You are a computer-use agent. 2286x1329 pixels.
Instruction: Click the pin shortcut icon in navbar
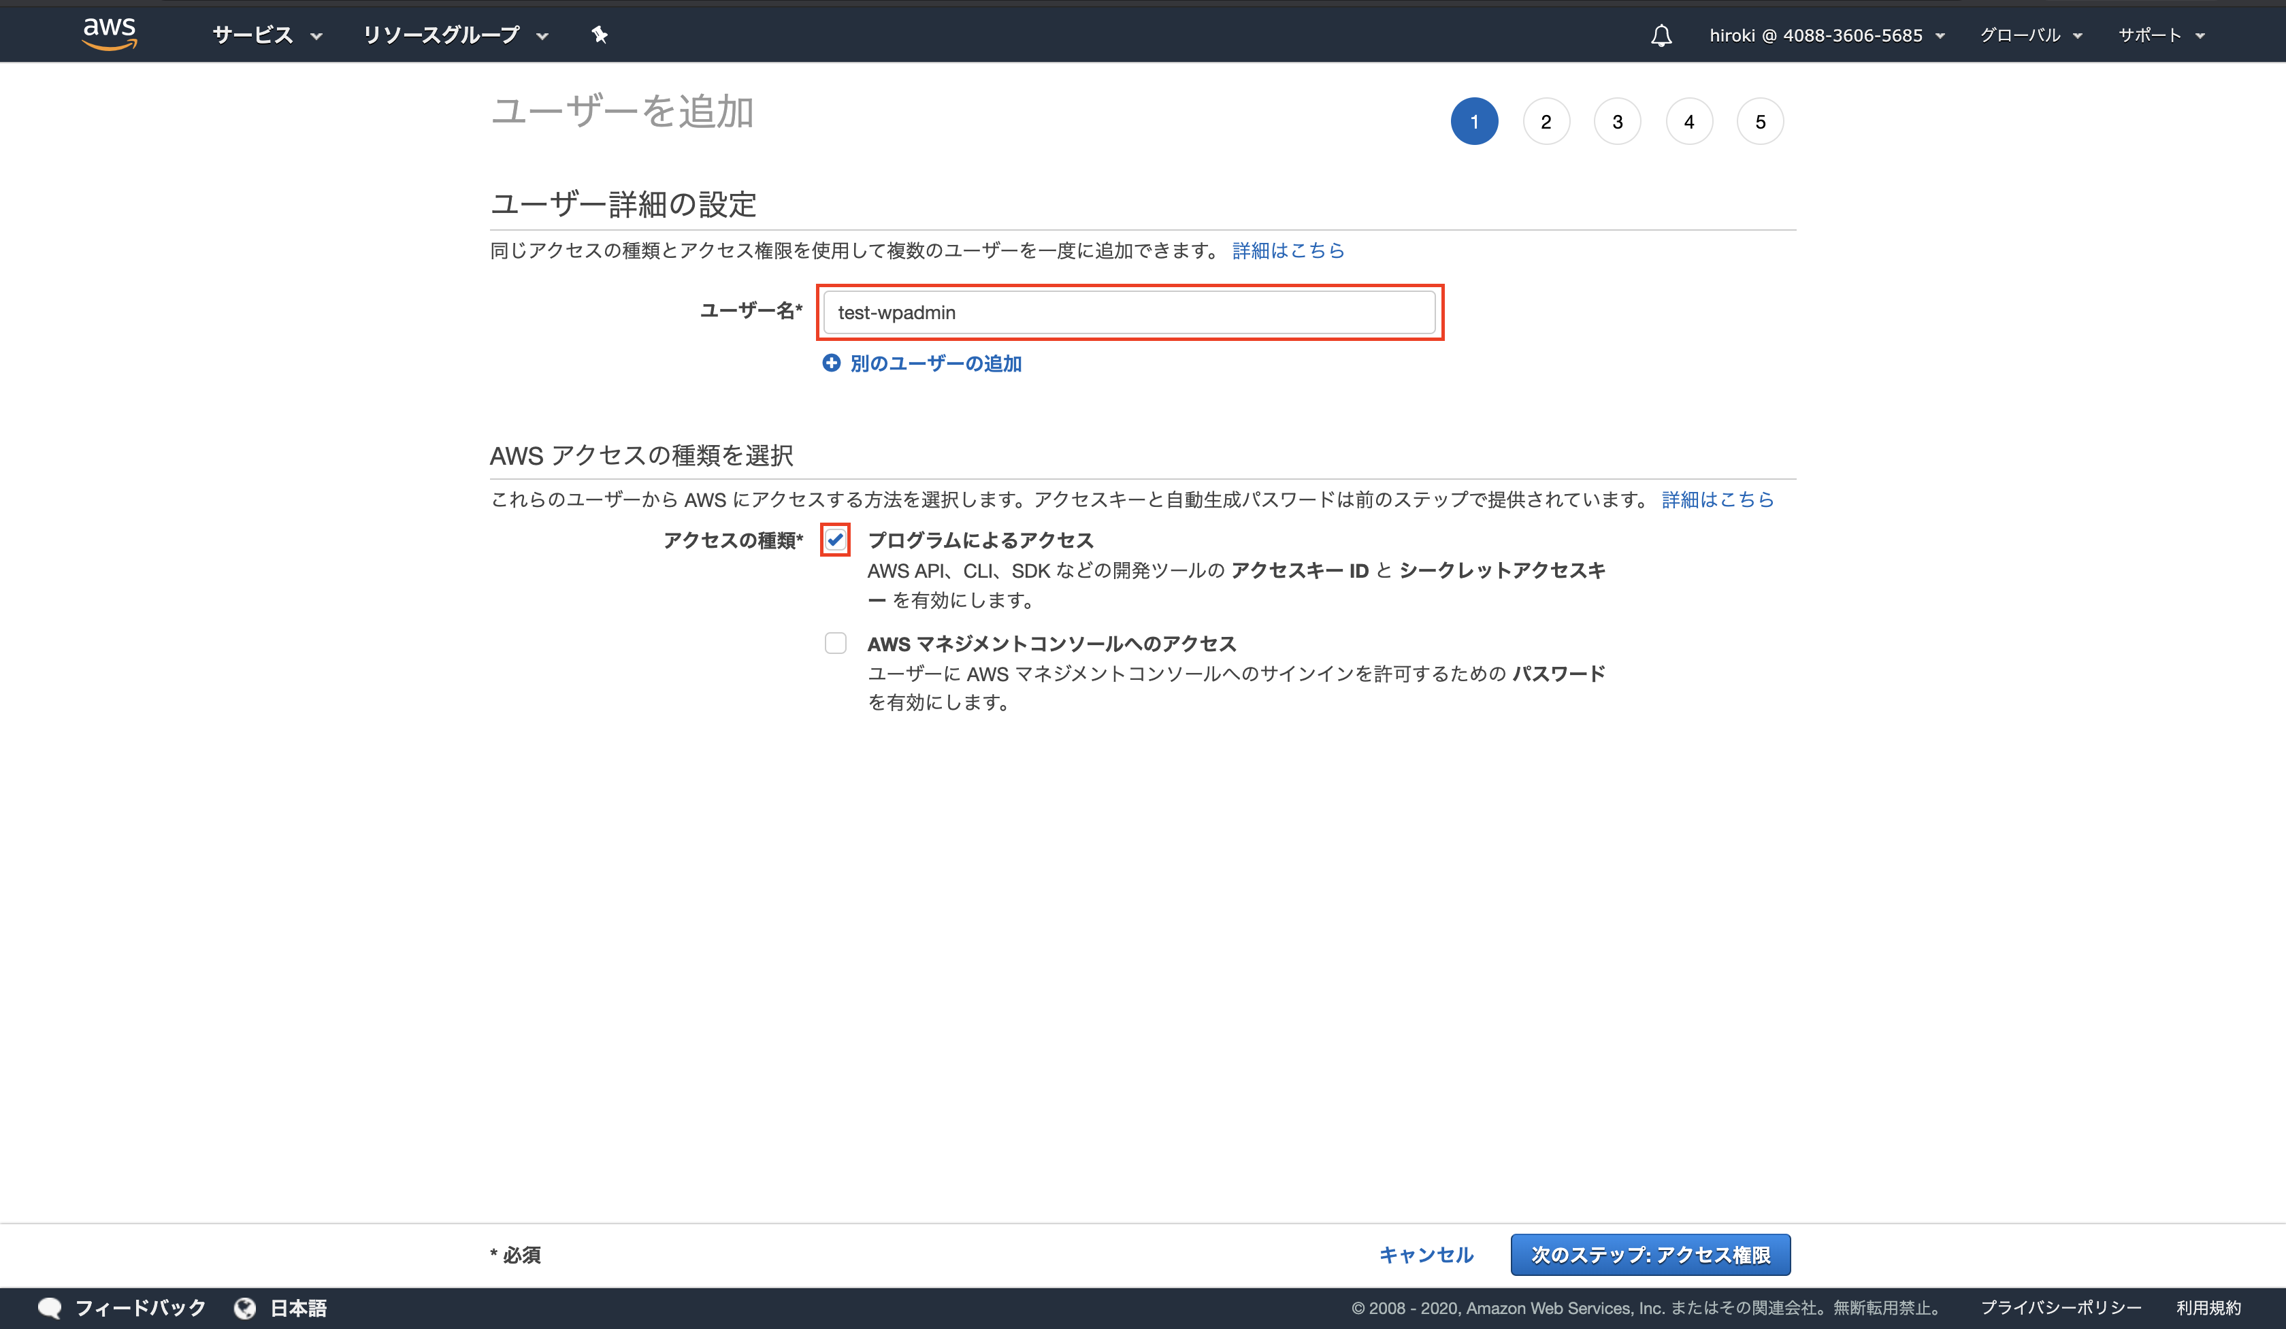[599, 35]
